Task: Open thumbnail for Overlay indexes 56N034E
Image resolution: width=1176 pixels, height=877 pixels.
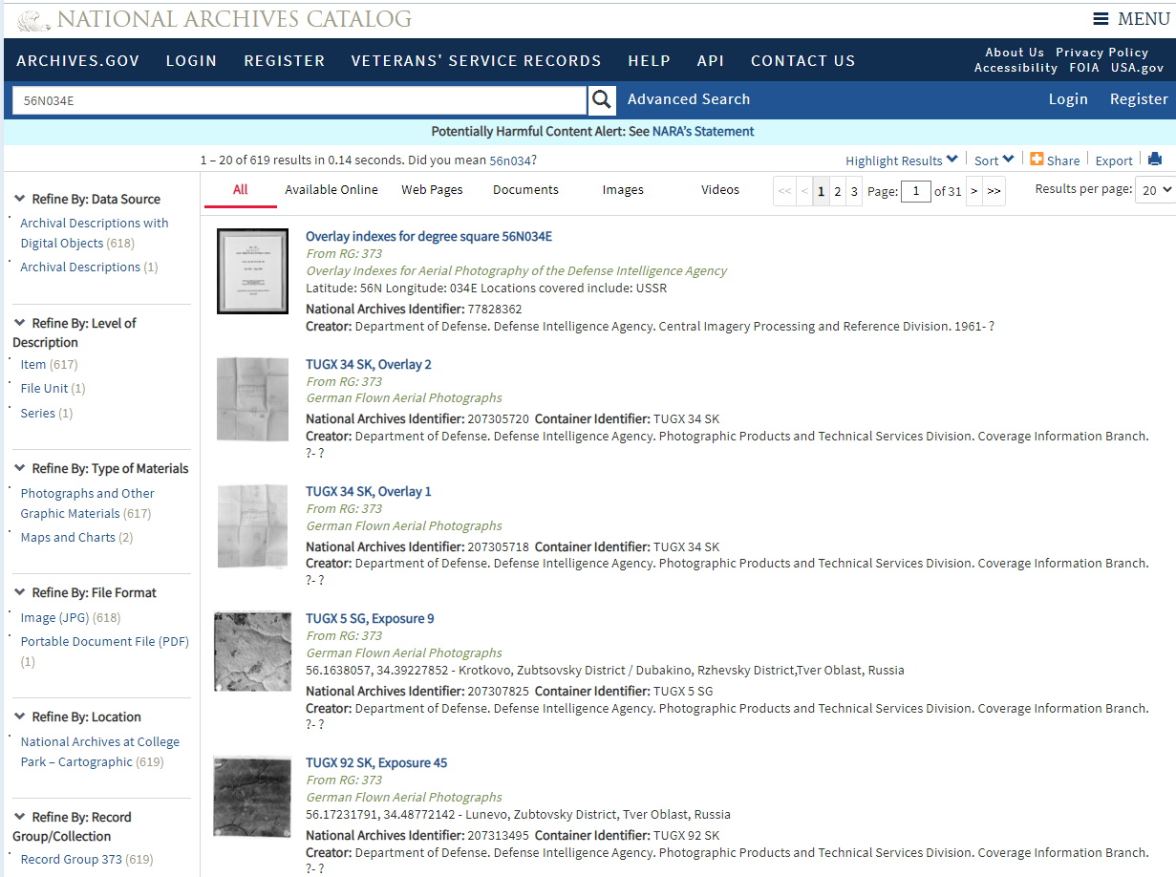Action: tap(252, 271)
